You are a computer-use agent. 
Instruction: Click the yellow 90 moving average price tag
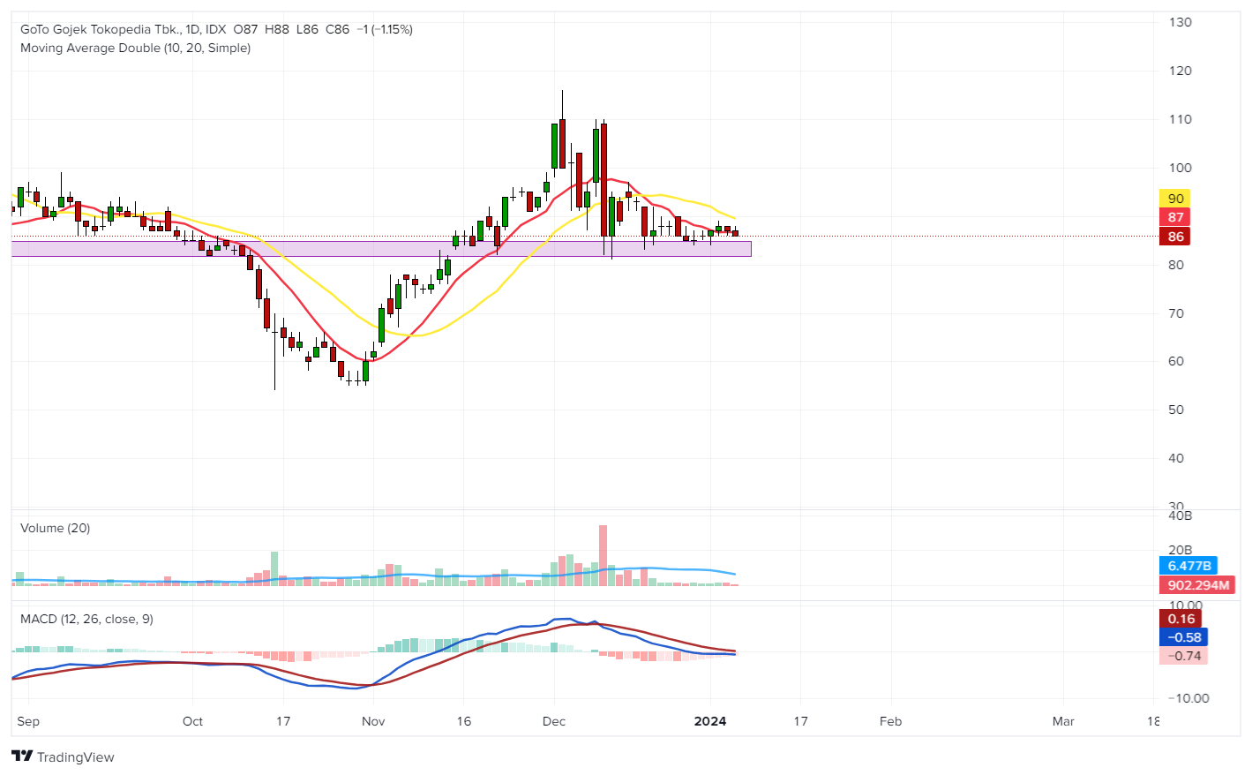1175,199
